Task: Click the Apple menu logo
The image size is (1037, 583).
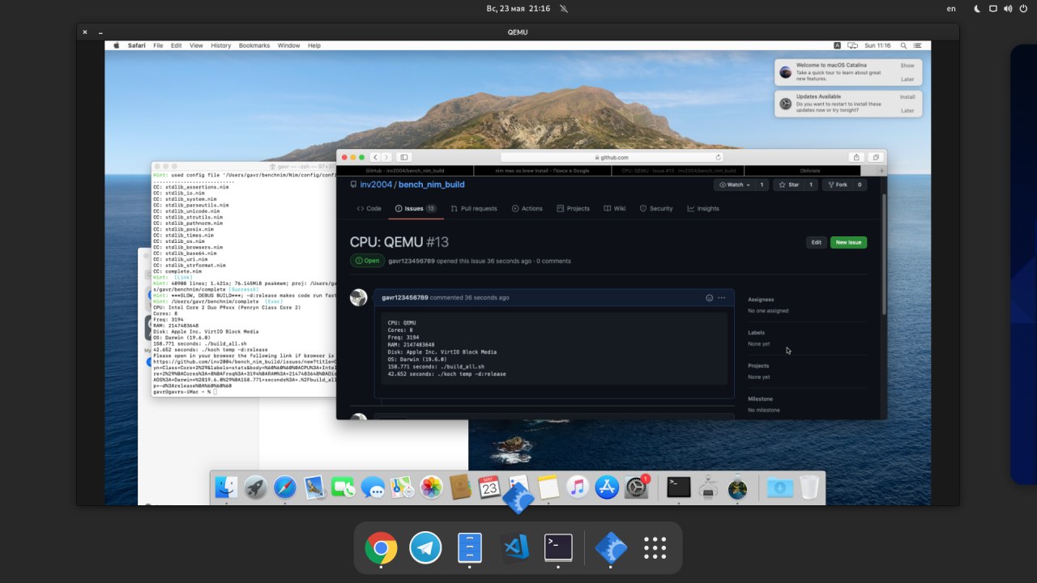Action: pos(117,45)
